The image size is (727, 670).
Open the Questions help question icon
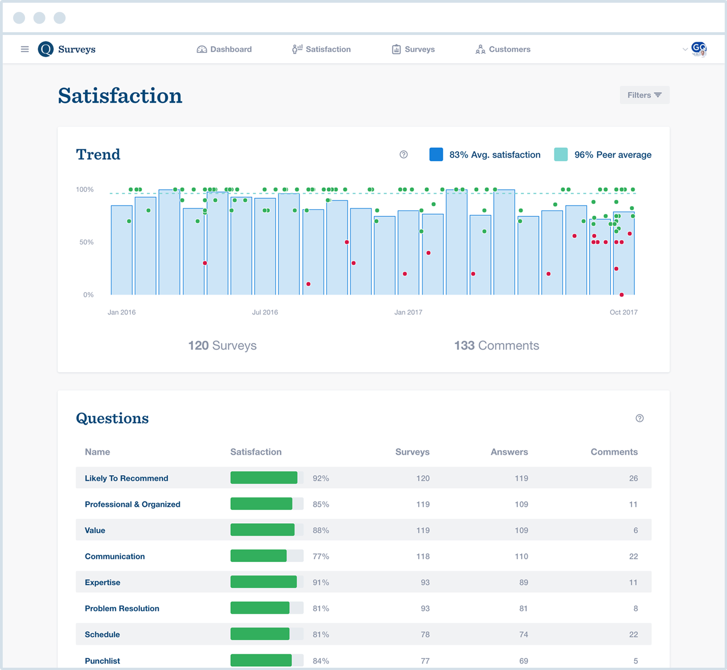639,418
